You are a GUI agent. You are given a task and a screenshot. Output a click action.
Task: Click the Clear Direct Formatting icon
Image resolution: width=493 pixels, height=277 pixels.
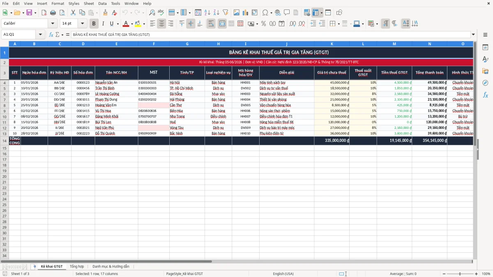click(115, 13)
